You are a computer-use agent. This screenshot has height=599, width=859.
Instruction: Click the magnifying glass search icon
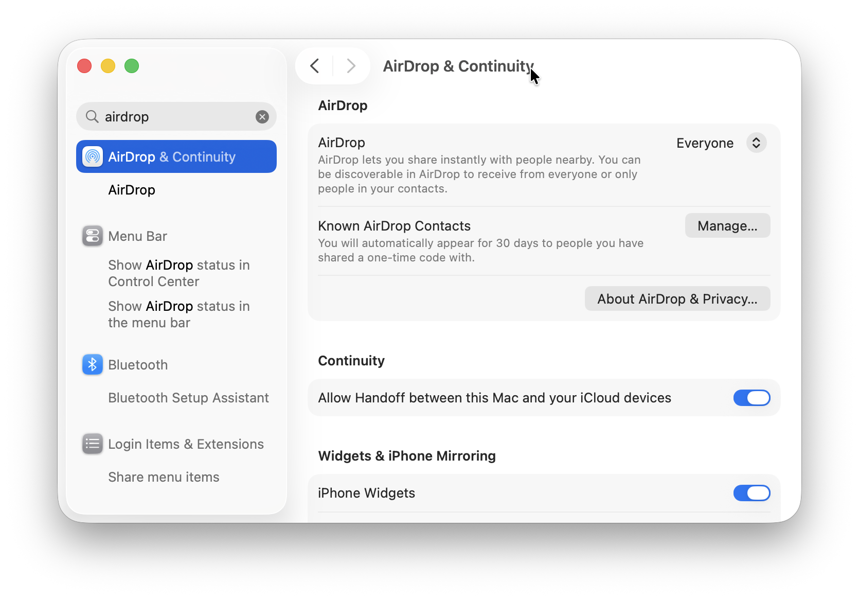coord(92,117)
